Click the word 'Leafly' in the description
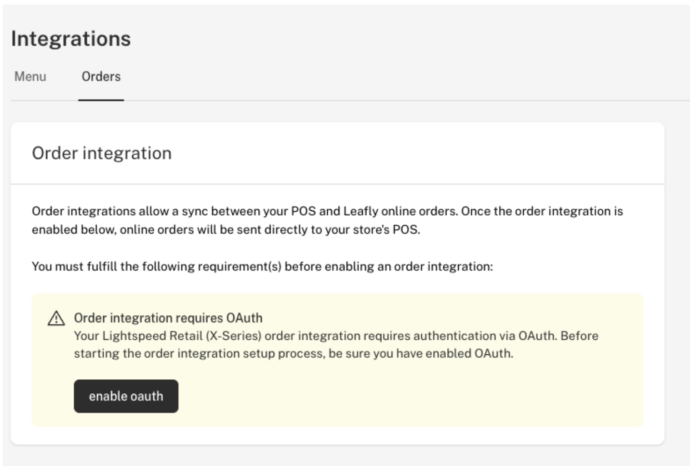The height and width of the screenshot is (466, 690). coord(360,211)
